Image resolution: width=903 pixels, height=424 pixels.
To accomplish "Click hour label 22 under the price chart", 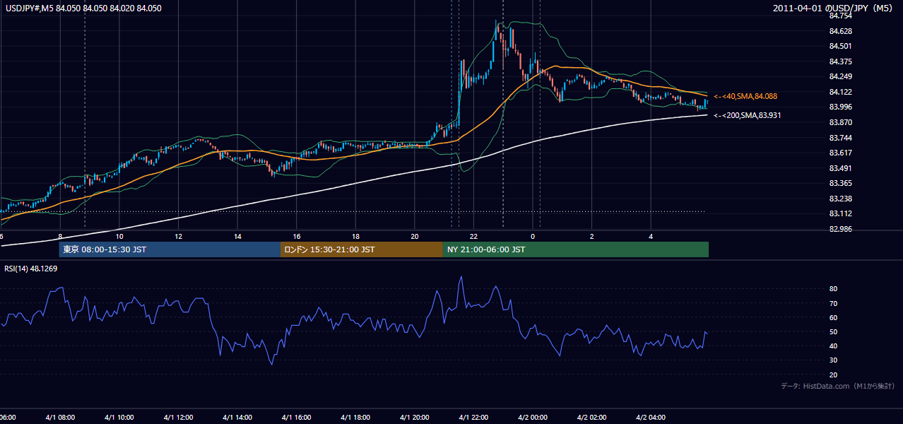I will tap(473, 237).
